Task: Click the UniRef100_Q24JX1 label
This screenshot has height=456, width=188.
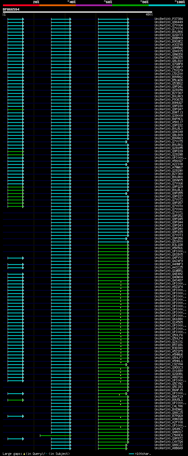Action: 169,342
